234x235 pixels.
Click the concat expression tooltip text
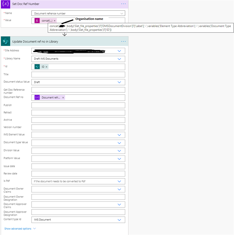(x=141, y=28)
